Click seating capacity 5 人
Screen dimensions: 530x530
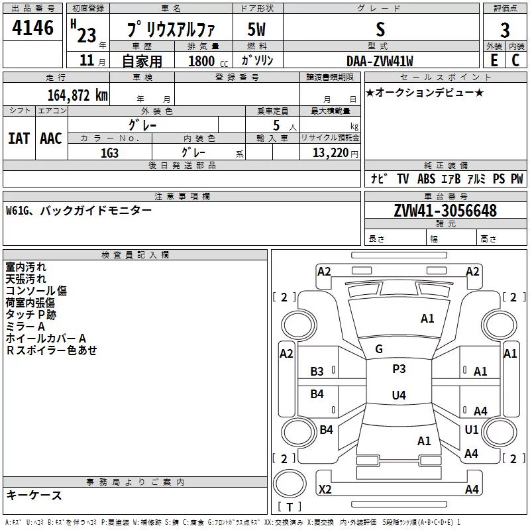[x=285, y=126]
